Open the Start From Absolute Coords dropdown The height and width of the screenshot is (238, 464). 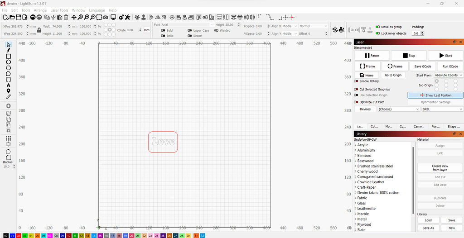tap(449, 75)
